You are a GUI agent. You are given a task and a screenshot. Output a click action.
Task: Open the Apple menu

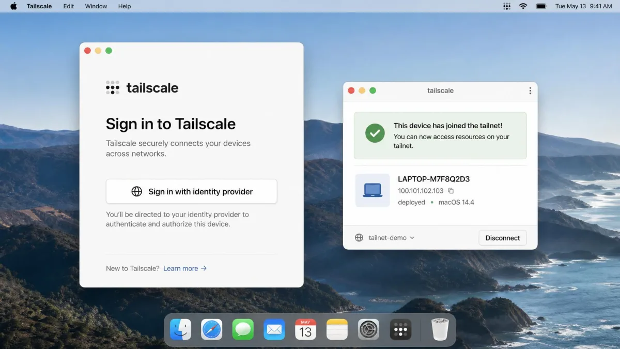pos(13,6)
